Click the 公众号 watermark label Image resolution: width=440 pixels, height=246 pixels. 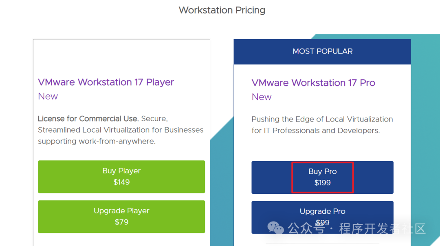(306, 228)
